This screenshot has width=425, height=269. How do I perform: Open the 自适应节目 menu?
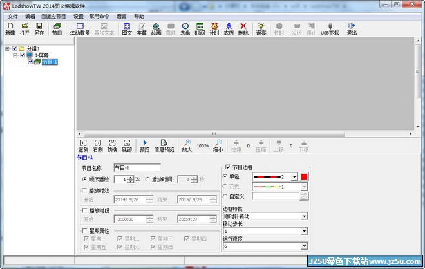(53, 17)
